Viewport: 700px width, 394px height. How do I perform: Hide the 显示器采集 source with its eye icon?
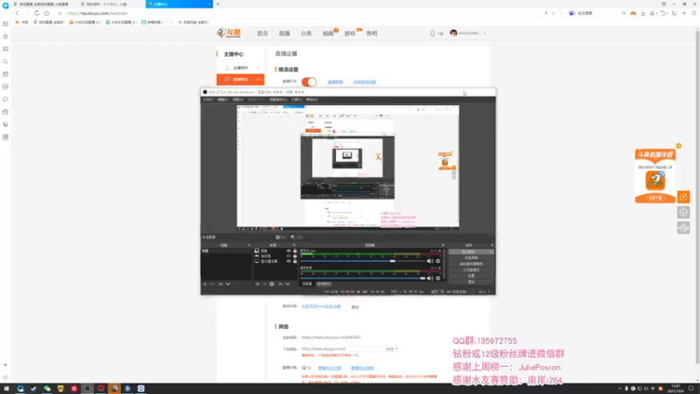(289, 261)
